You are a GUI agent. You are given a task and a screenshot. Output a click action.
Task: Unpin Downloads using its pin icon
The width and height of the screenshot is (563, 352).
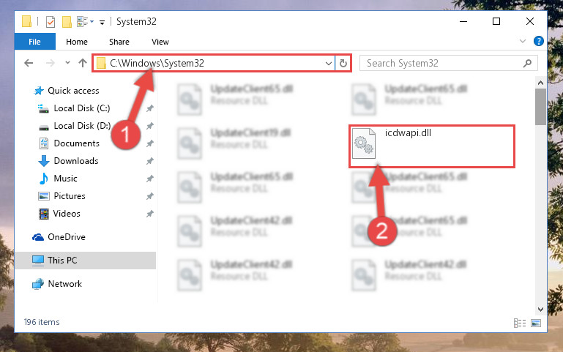tap(150, 161)
